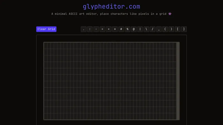
Task: Pick the asterisk character button
Action: coord(115,29)
